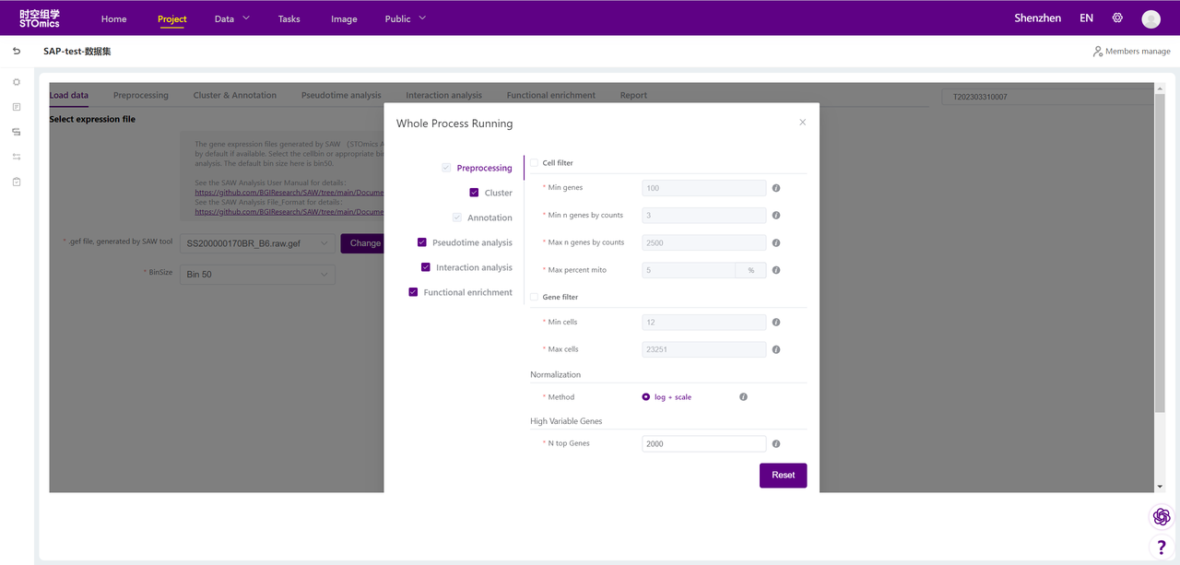Click the info icon beside Min genes
The width and height of the screenshot is (1180, 565).
click(x=776, y=188)
